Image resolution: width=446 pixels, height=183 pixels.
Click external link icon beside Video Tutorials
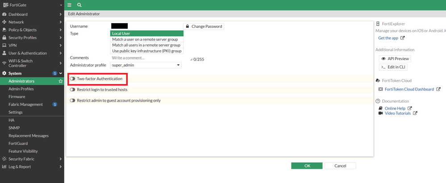(x=415, y=113)
